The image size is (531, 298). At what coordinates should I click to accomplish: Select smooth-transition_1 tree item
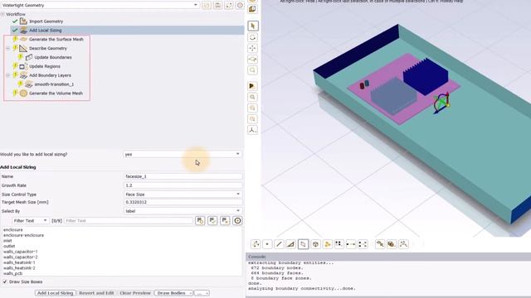(x=54, y=84)
